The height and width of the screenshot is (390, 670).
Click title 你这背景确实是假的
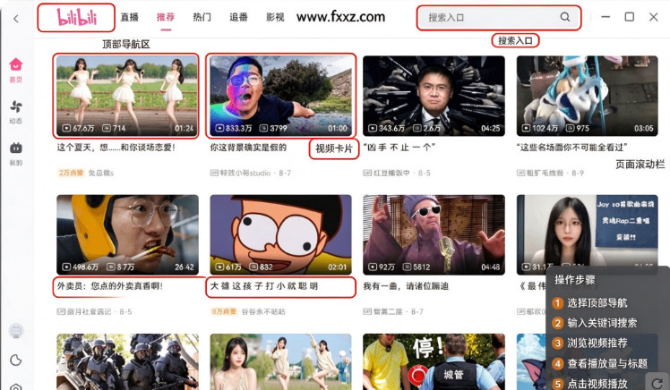[x=248, y=148]
